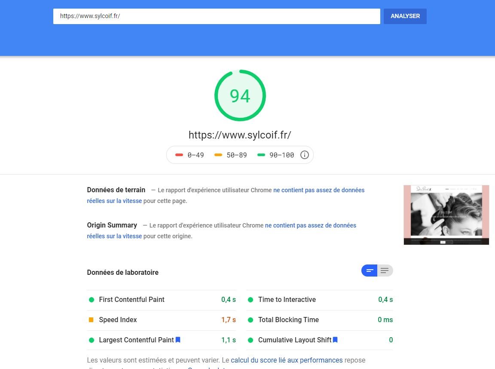Viewport: 495px width, 369px height.
Task: Click the orange 50-89 legend marker
Action: tap(218, 154)
